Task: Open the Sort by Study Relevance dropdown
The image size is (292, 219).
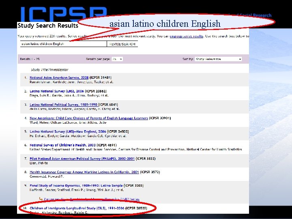Action: (x=218, y=59)
